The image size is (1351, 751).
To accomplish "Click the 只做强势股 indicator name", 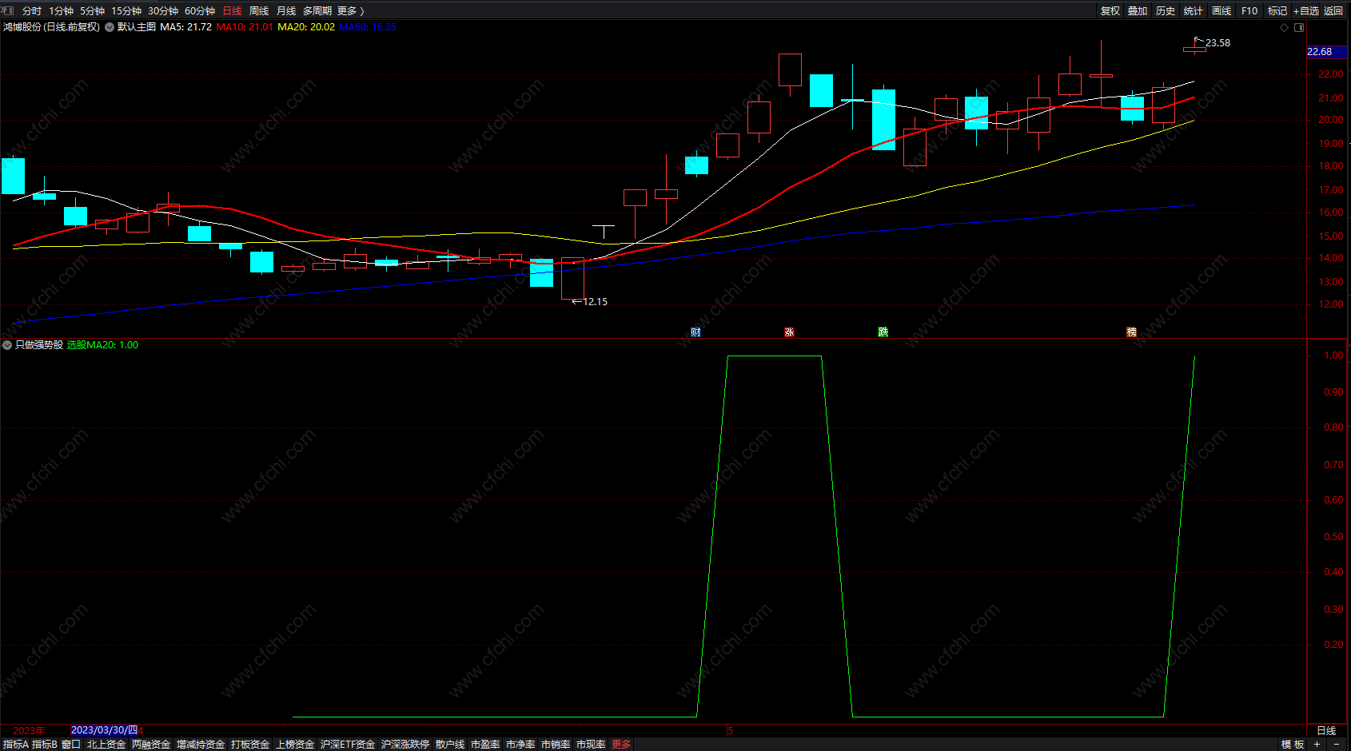I will (x=39, y=345).
